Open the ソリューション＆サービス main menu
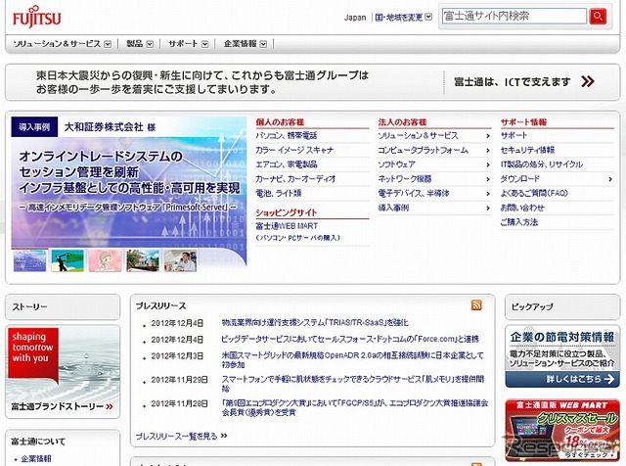 [57, 44]
